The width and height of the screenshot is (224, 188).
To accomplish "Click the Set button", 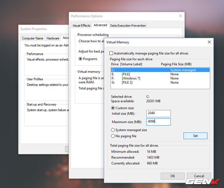I will coord(195,136).
